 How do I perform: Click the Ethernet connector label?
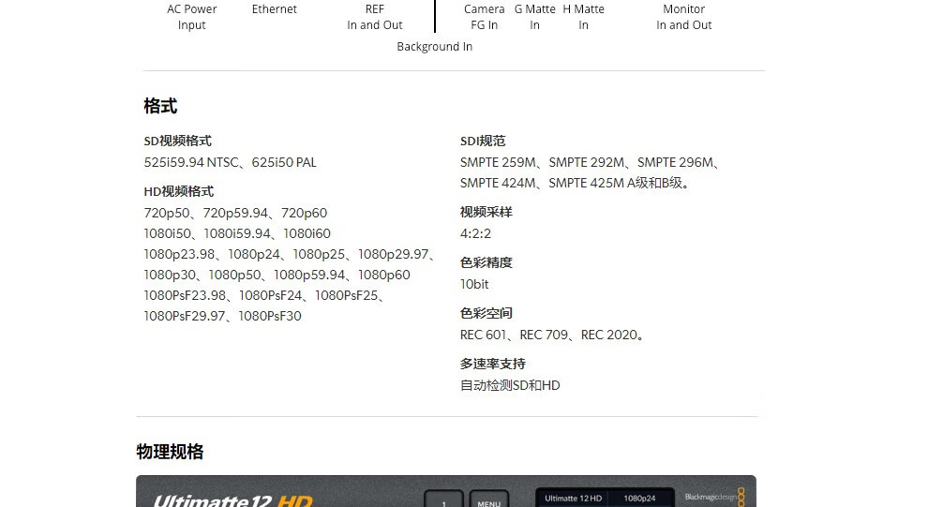pyautogui.click(x=274, y=9)
